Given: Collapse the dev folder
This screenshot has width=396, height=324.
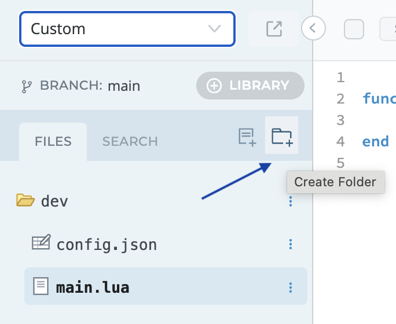Looking at the screenshot, I should pos(25,201).
